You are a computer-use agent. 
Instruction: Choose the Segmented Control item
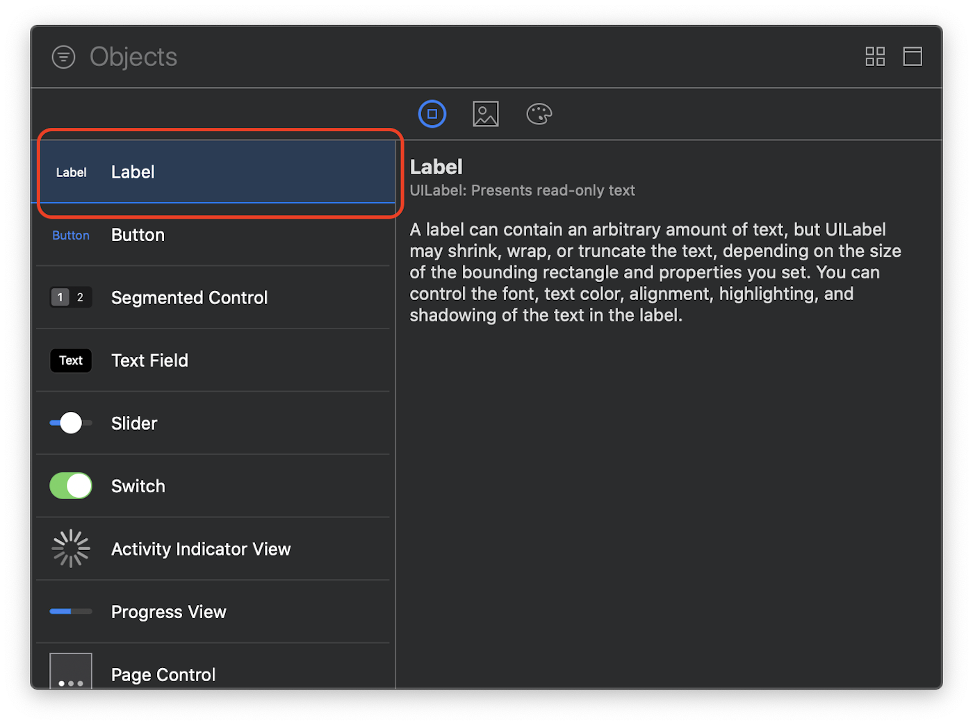pos(213,297)
